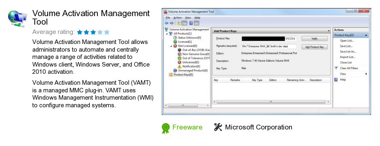
Task: Select the Volume Activation Management root node
Action: (x=189, y=29)
